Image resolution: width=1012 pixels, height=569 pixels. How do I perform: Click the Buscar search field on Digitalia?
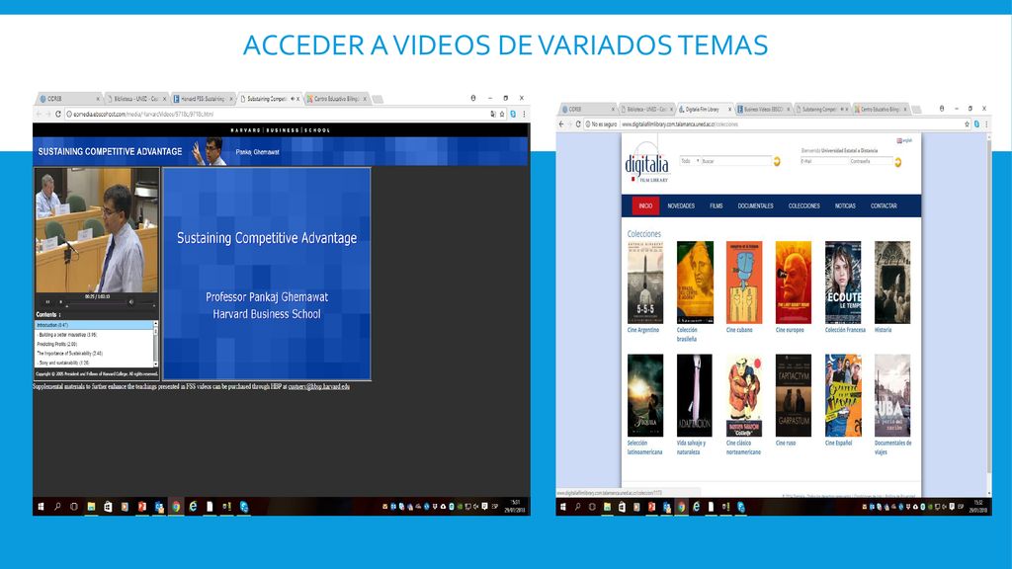tap(736, 161)
